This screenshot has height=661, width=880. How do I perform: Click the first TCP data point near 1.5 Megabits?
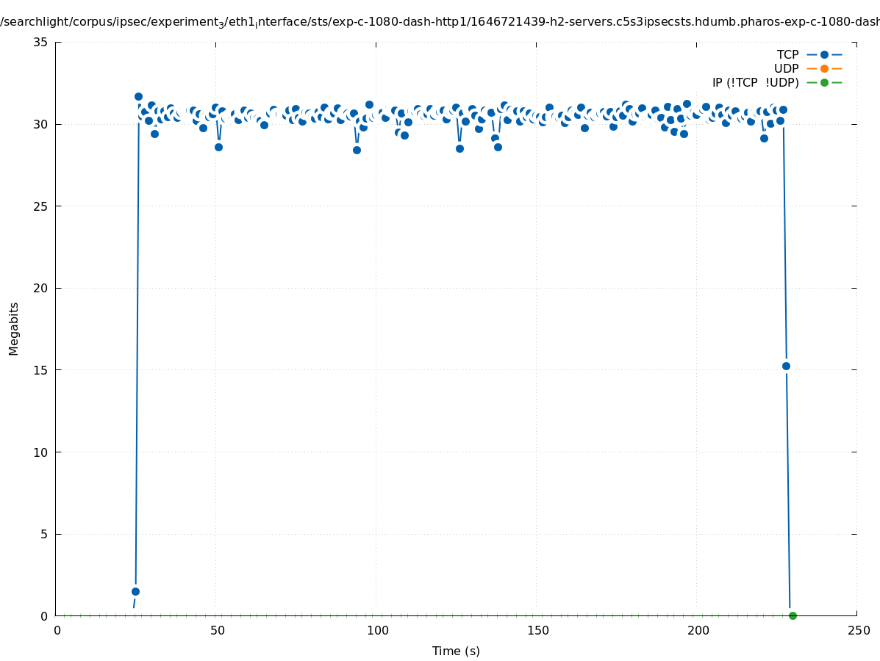point(135,591)
